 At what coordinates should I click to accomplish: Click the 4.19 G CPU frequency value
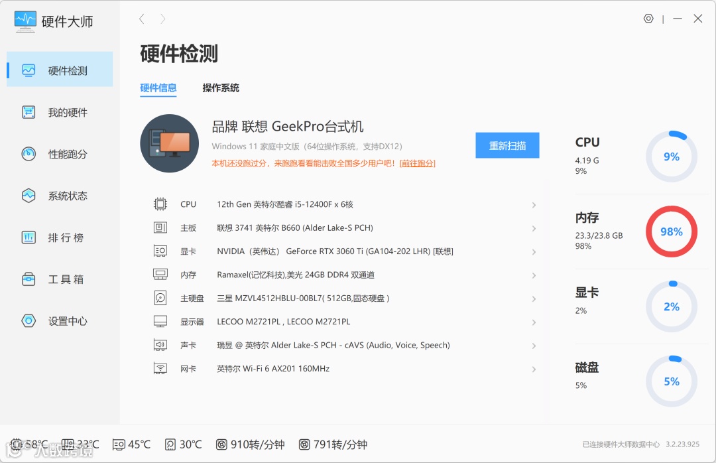(x=587, y=161)
